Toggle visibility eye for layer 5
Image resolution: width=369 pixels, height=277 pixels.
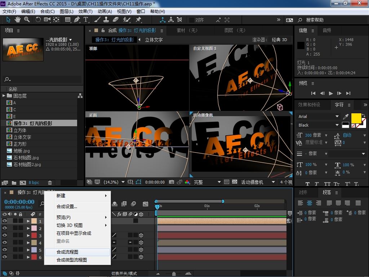(x=5, y=250)
